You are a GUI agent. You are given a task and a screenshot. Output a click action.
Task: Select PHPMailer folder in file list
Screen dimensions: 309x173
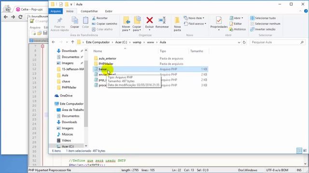pyautogui.click(x=106, y=64)
